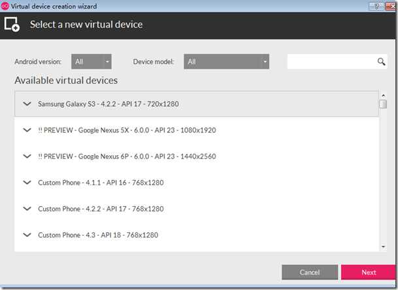
Task: Click the title bar help question button
Action: tap(376, 6)
